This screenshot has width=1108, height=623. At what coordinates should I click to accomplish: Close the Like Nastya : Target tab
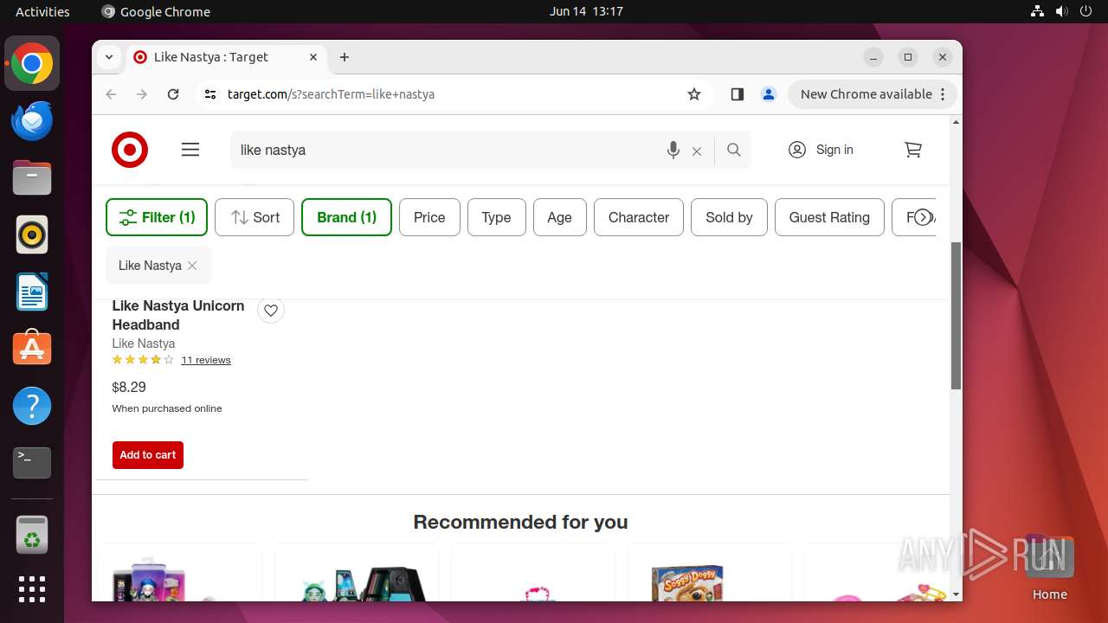[313, 57]
